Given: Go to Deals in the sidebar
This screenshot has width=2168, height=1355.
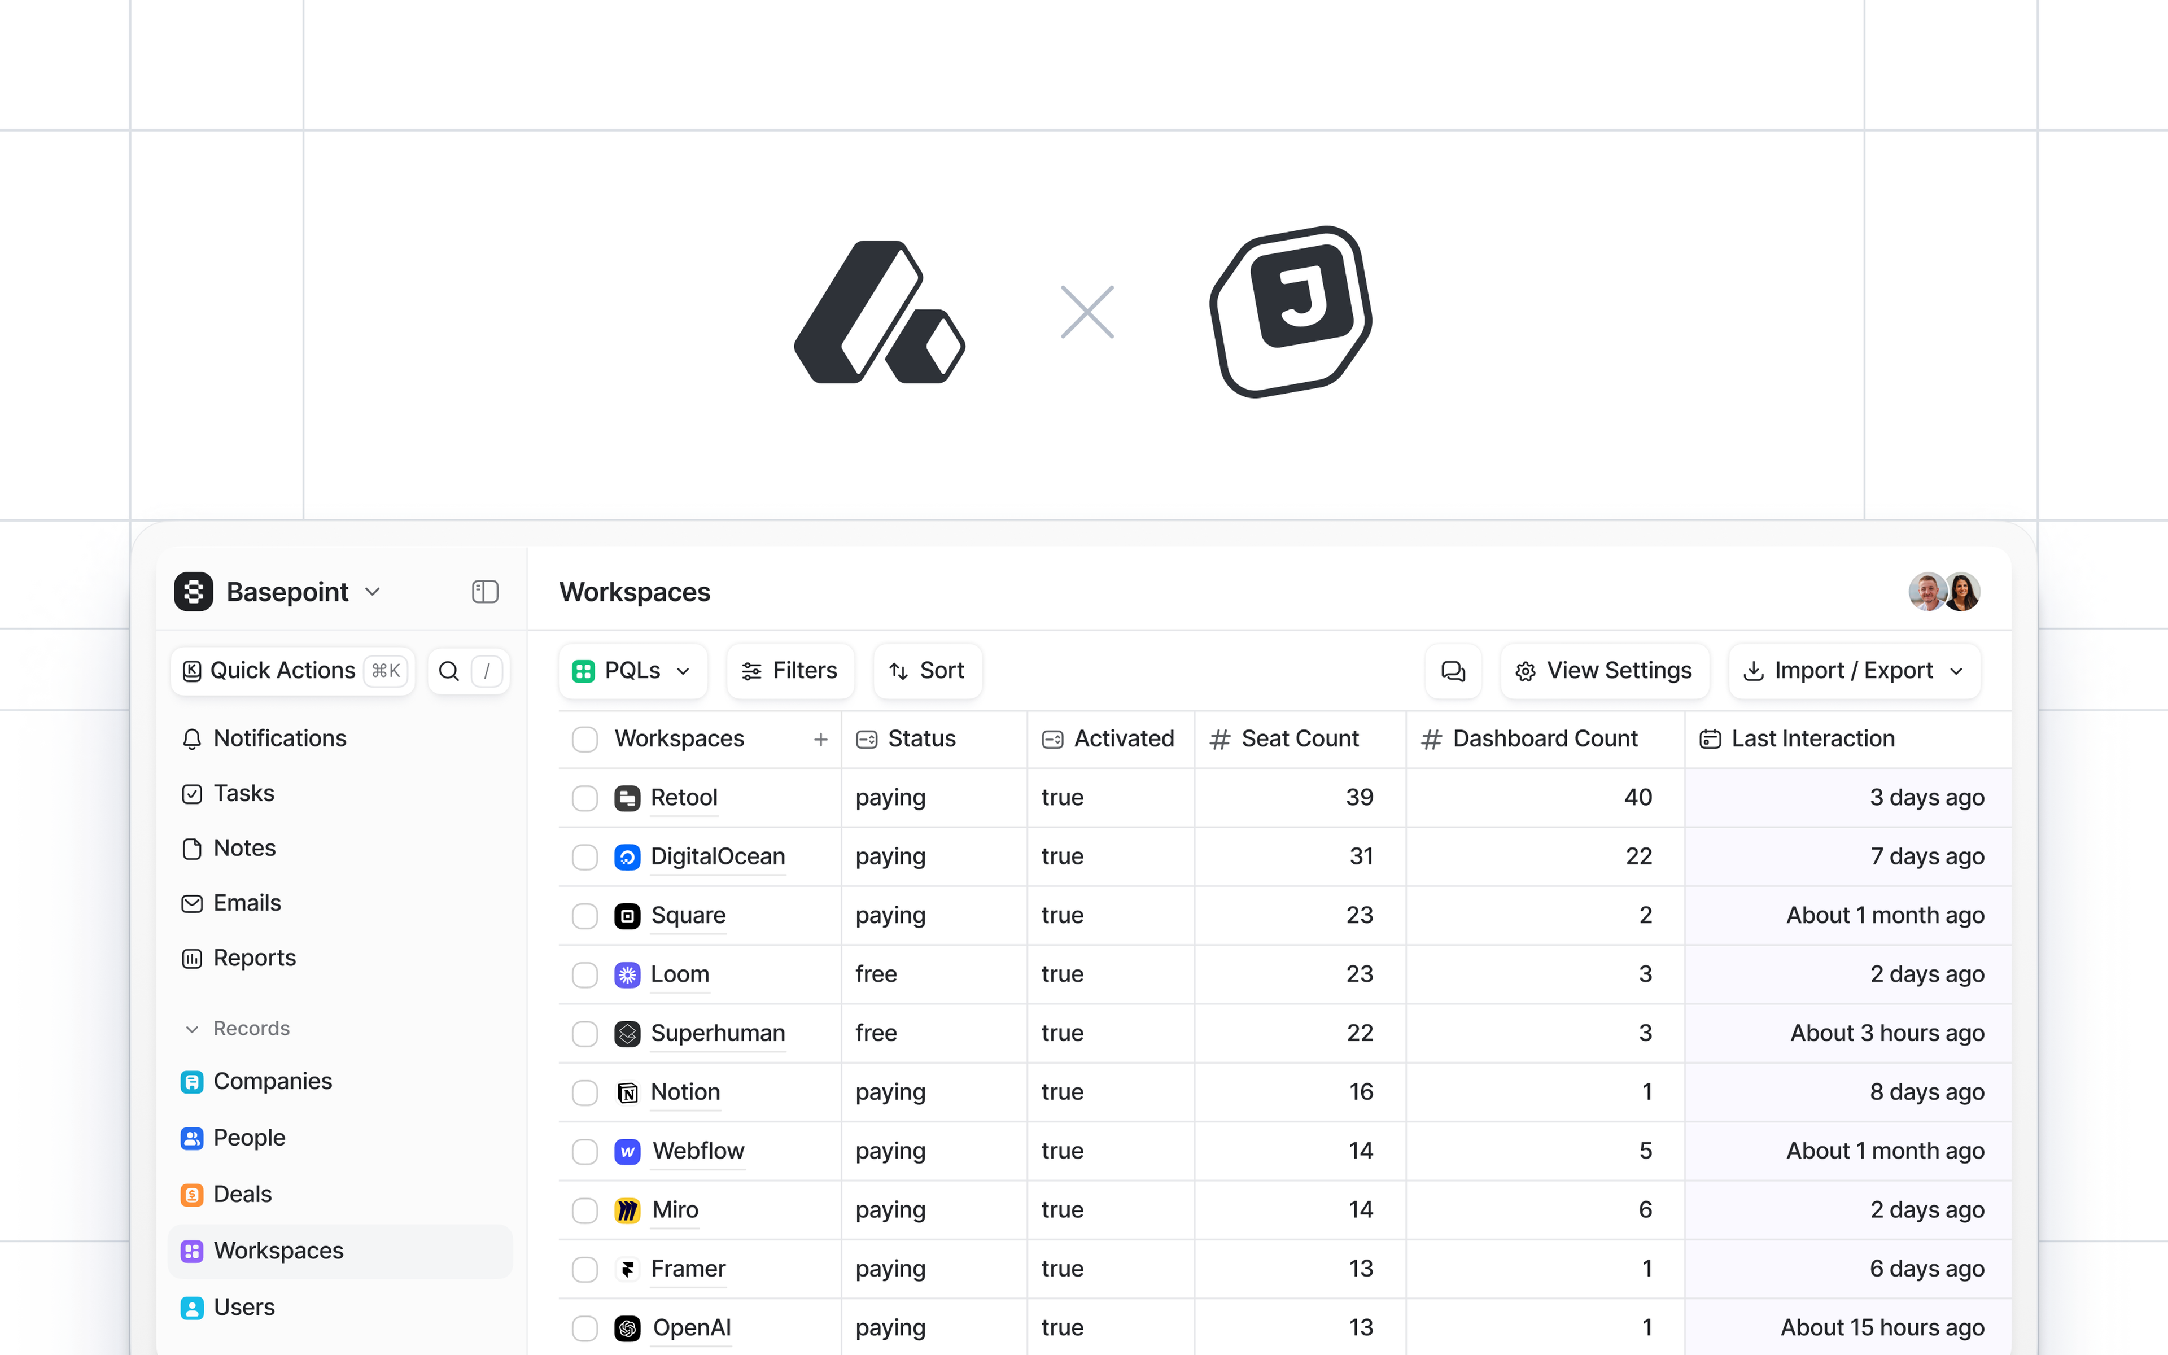Looking at the screenshot, I should 242,1195.
